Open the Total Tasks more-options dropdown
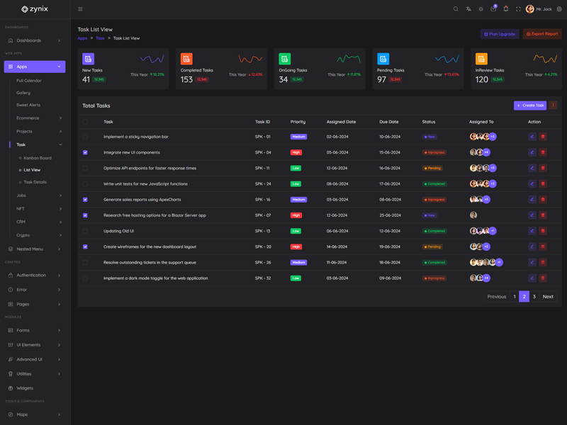This screenshot has width=567, height=425. coord(554,106)
